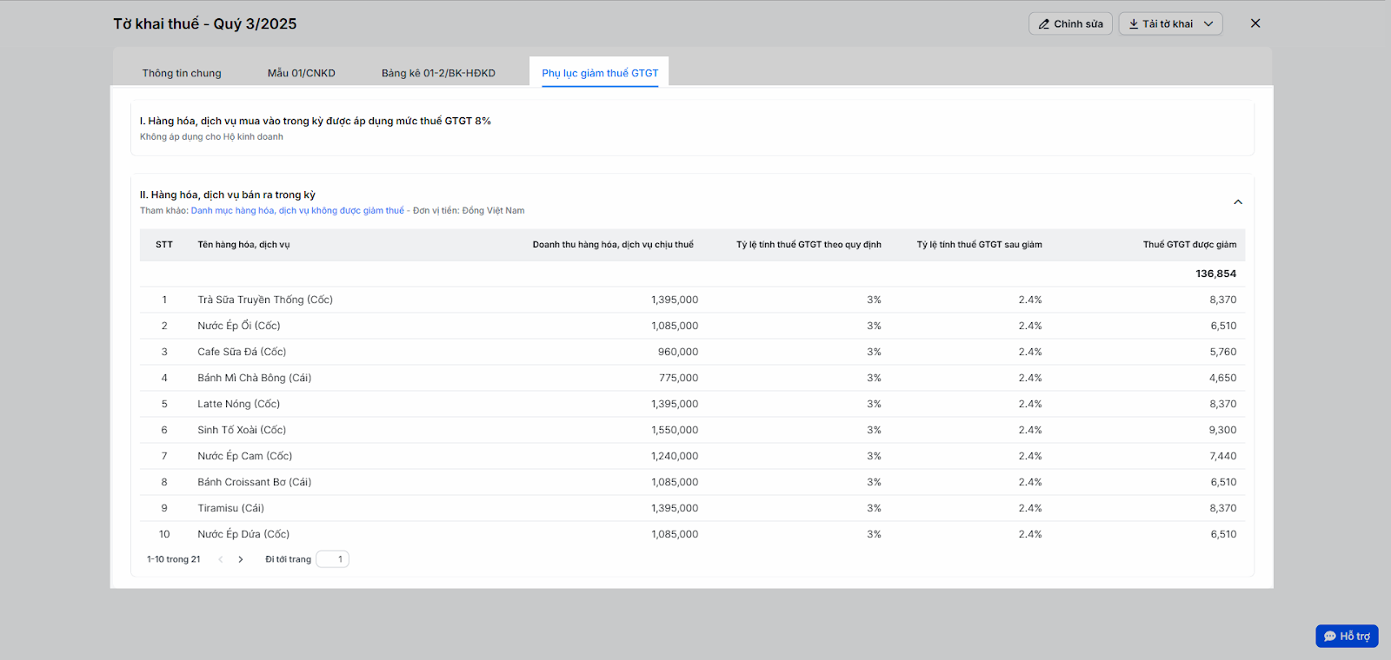Select the Phụ lục giảm thuế GTGT tab
The image size is (1391, 660).
(x=600, y=73)
